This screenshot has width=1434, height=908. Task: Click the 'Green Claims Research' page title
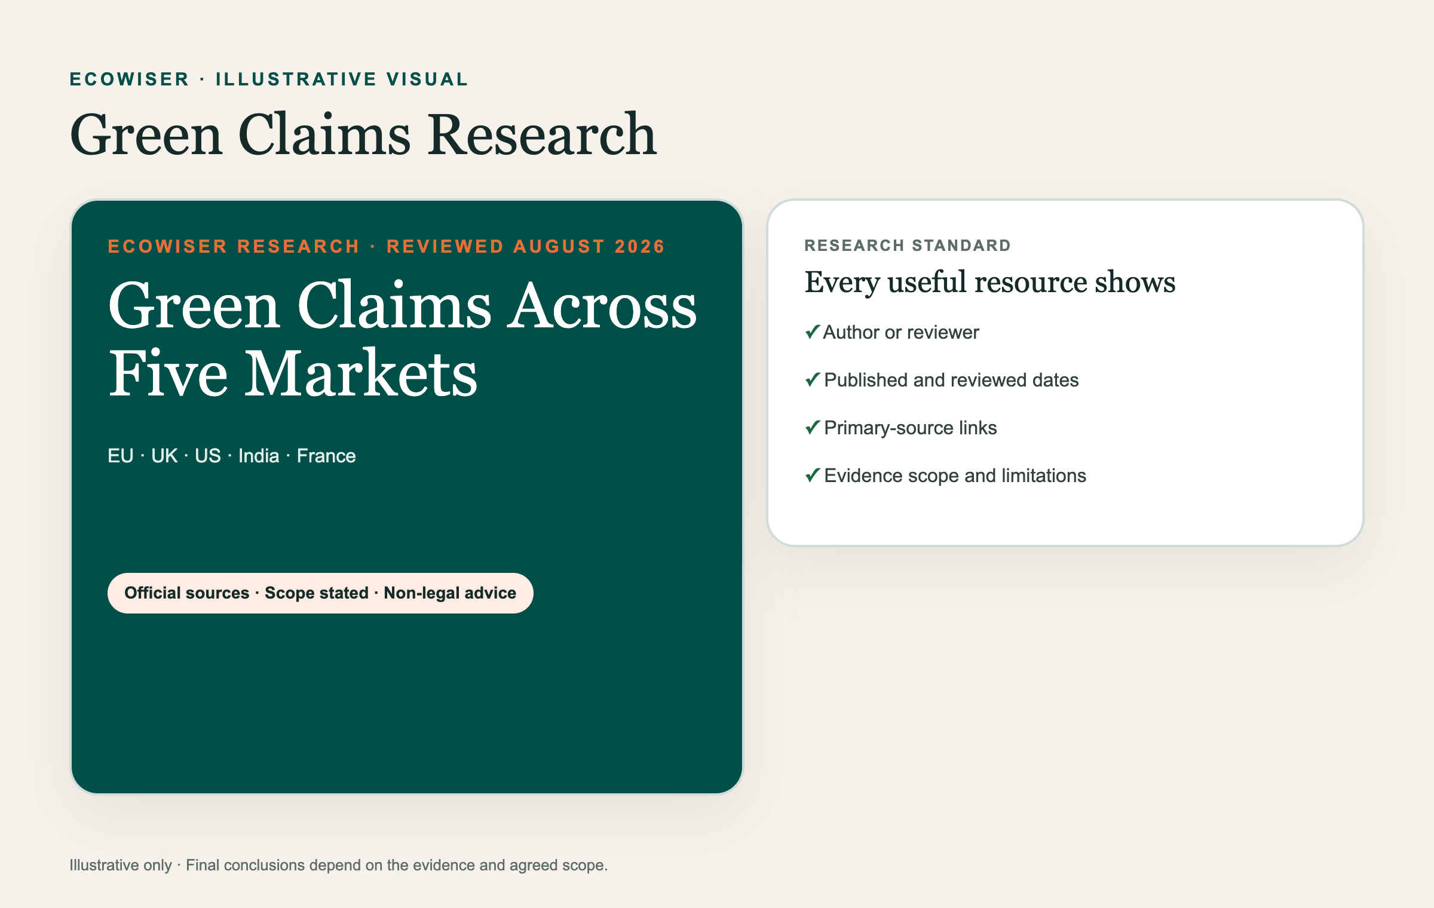click(x=363, y=134)
